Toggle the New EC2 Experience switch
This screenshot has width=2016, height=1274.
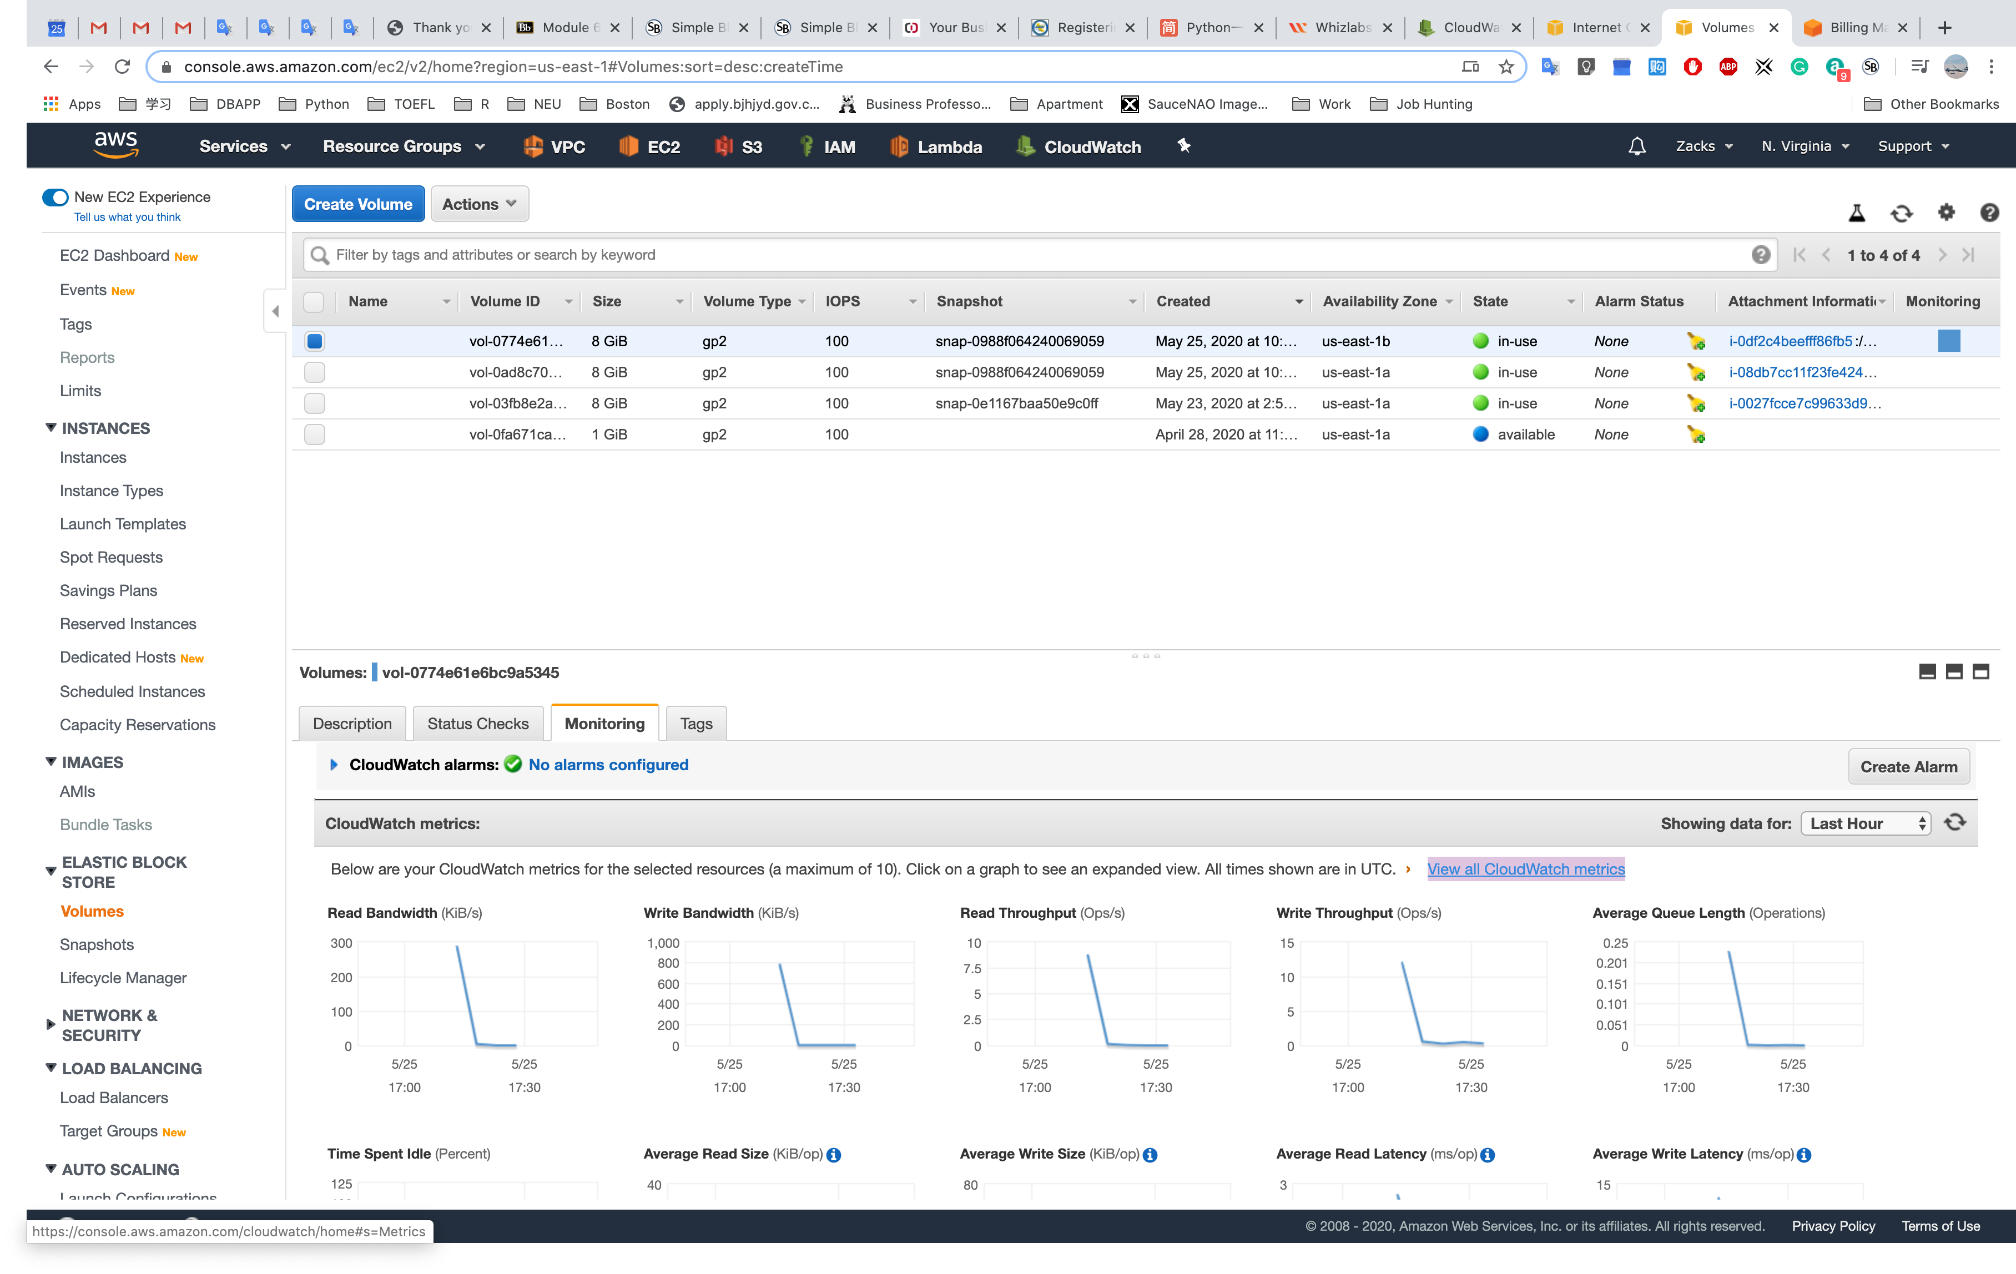tap(56, 198)
